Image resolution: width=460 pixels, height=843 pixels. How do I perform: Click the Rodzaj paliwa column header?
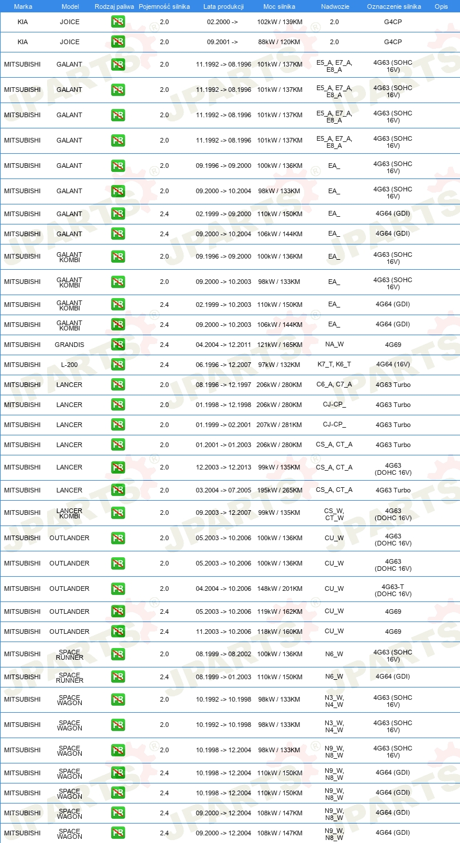click(x=114, y=6)
